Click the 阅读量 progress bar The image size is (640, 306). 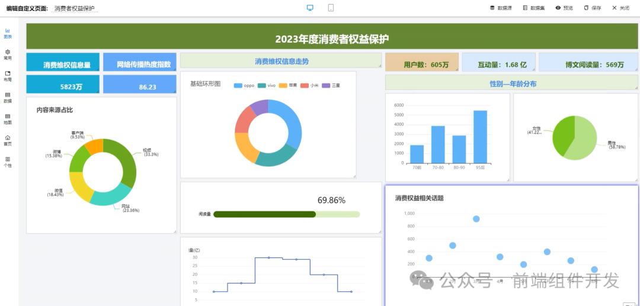click(x=287, y=214)
